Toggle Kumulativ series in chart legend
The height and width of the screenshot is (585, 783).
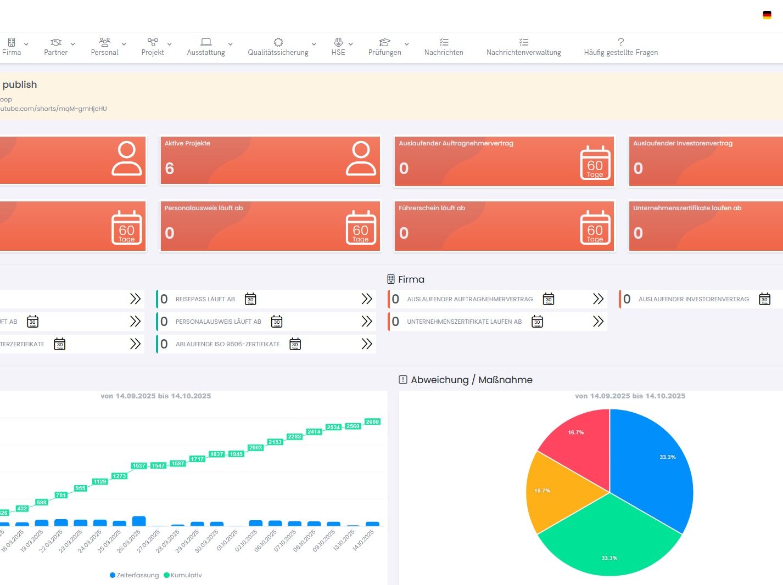(183, 575)
